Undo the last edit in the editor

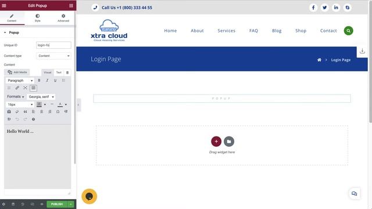(17, 119)
